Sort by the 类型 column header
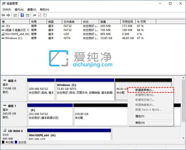The image size is (186, 150). click(55, 22)
